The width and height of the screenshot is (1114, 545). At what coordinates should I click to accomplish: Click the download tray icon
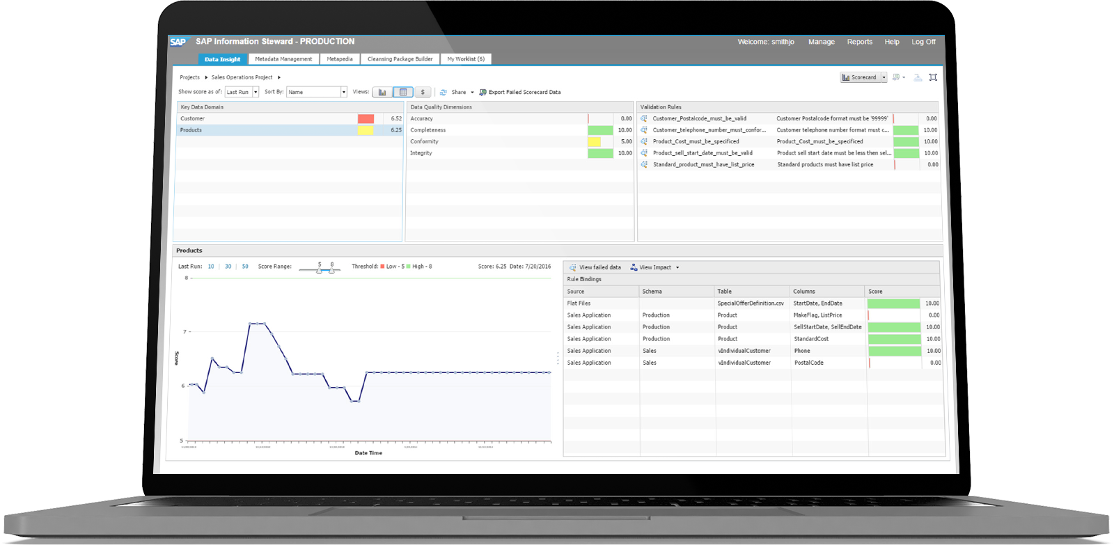pyautogui.click(x=918, y=77)
